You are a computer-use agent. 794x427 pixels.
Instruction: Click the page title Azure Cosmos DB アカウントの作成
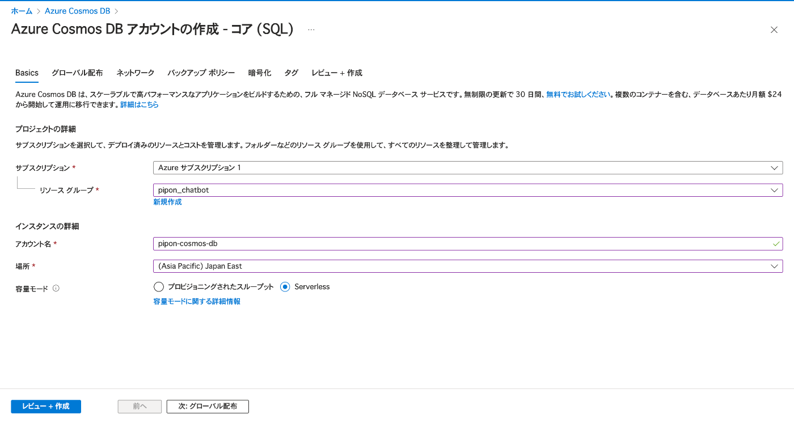coord(152,29)
